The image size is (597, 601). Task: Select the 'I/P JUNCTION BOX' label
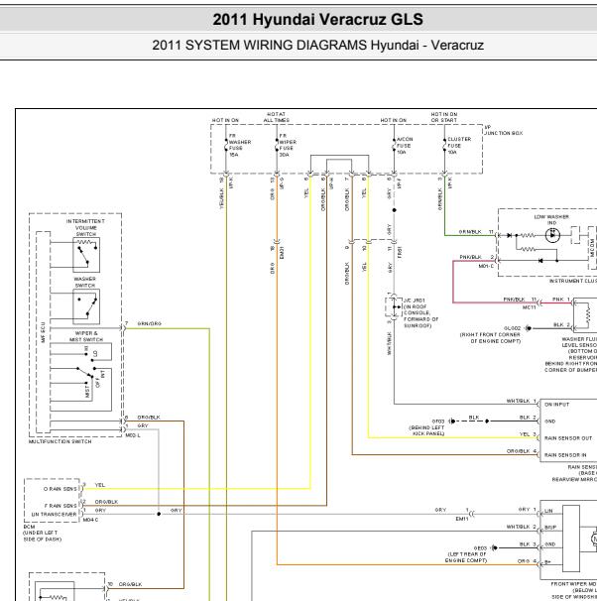click(503, 130)
